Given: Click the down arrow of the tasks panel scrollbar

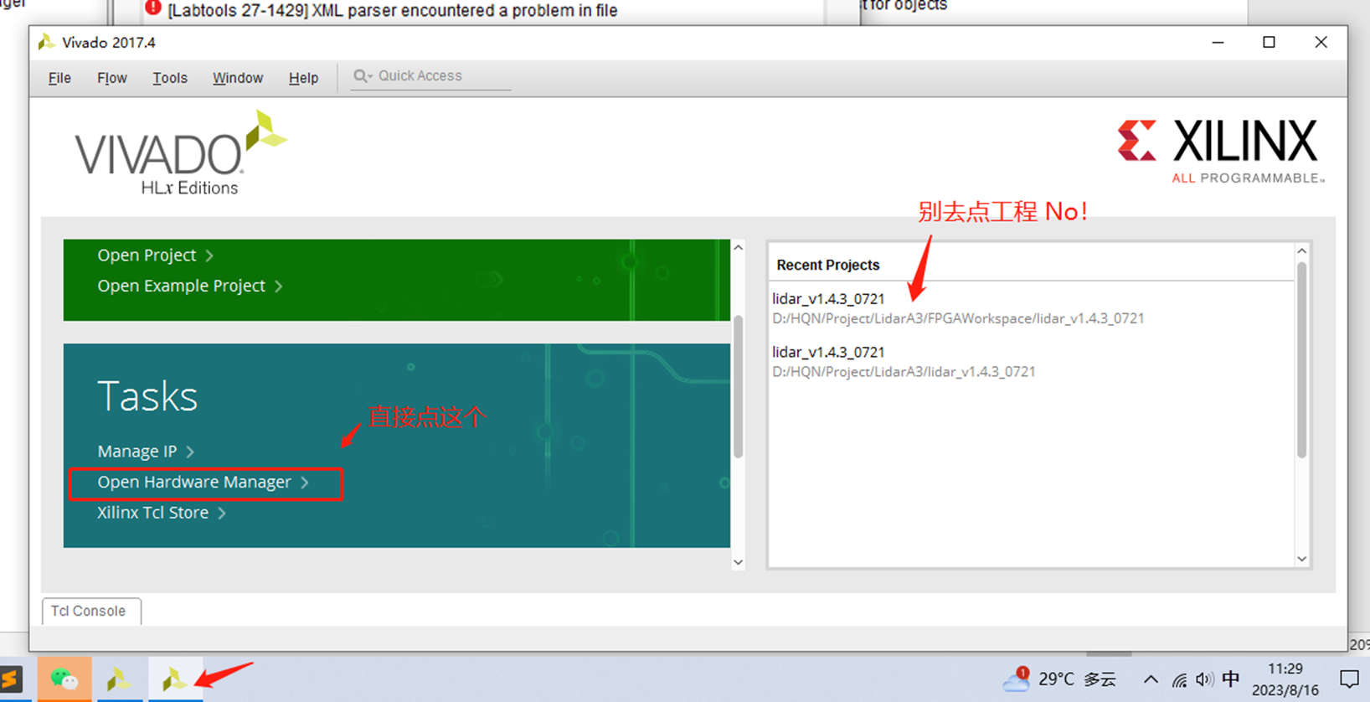Looking at the screenshot, I should [x=738, y=562].
